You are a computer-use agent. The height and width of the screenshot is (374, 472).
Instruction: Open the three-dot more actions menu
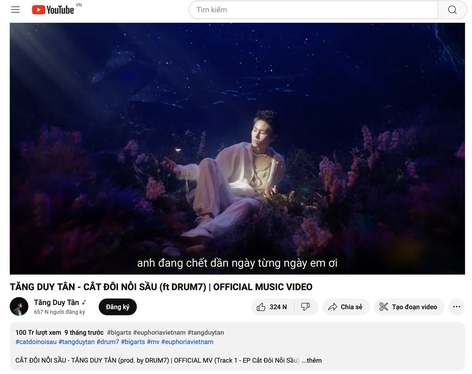coord(456,307)
